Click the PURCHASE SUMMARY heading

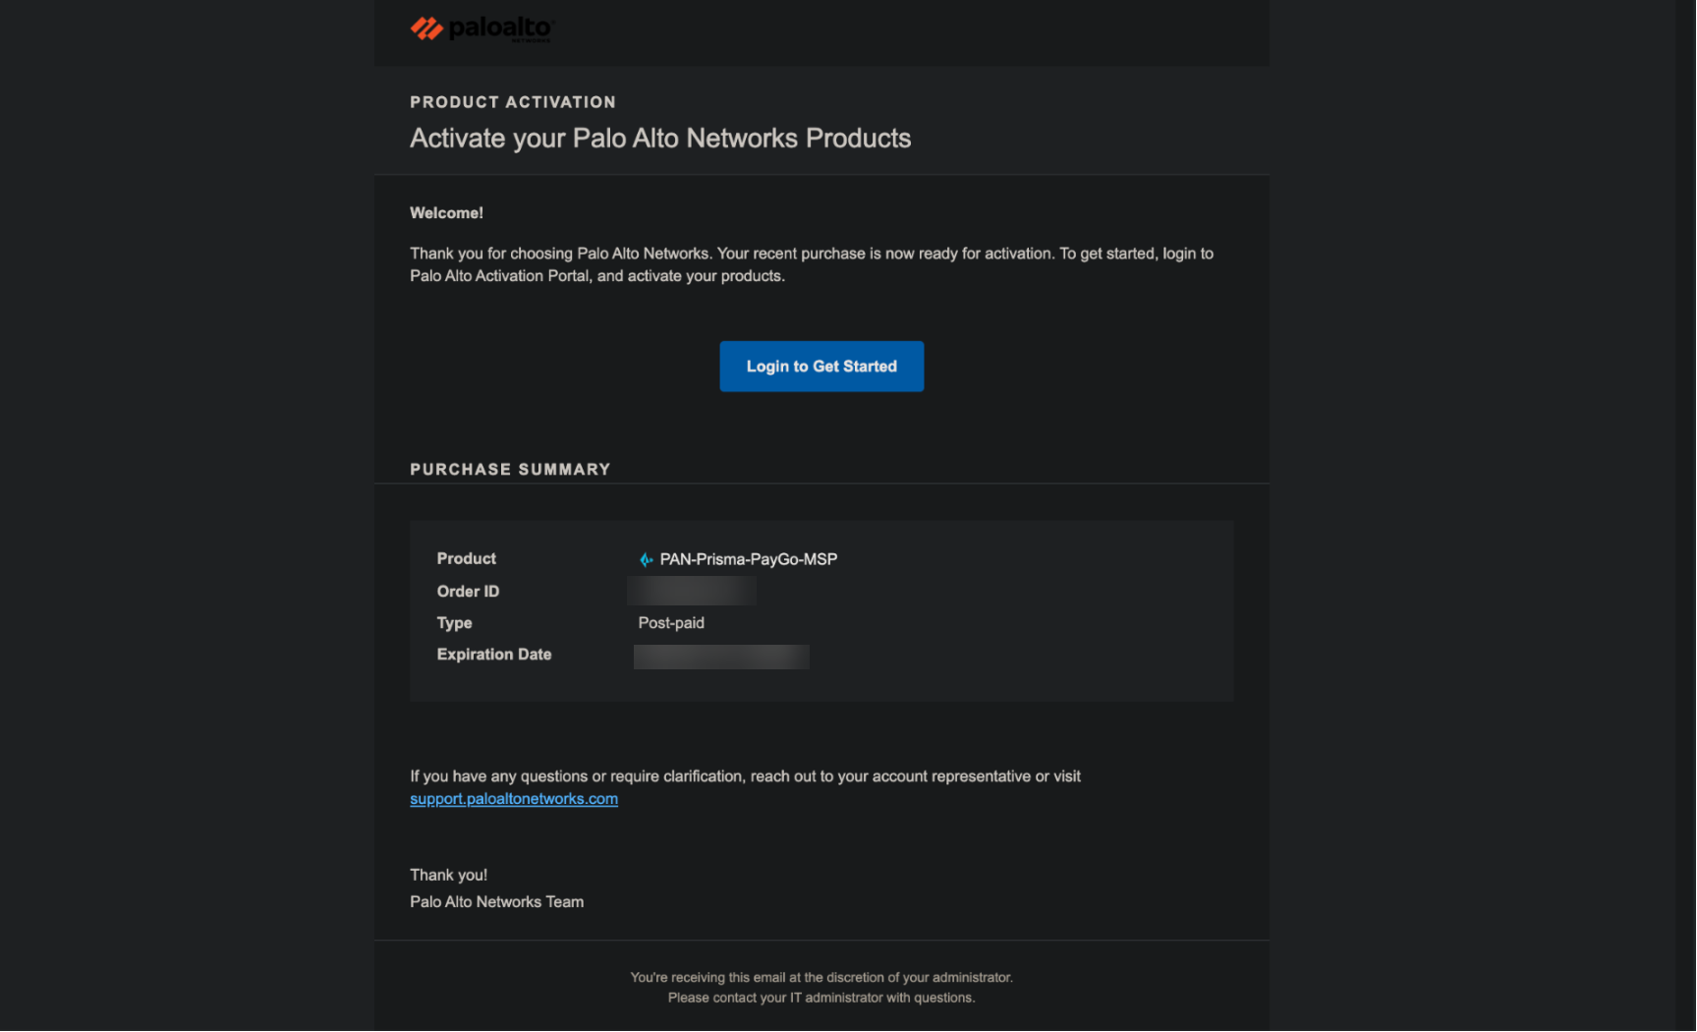pyautogui.click(x=510, y=470)
